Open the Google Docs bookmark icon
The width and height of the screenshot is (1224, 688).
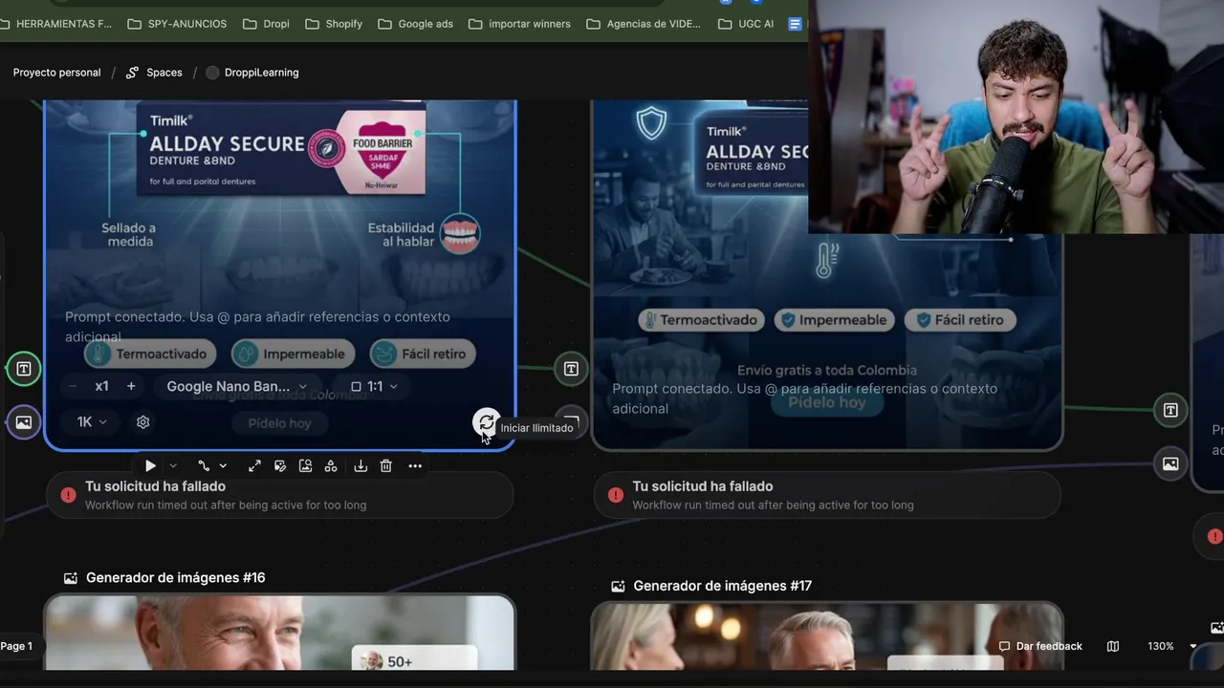[x=796, y=24]
